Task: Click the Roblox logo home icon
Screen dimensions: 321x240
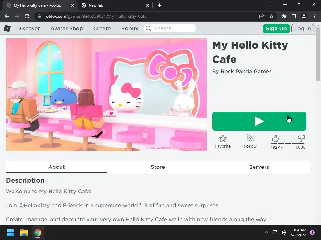Action: pyautogui.click(x=7, y=28)
